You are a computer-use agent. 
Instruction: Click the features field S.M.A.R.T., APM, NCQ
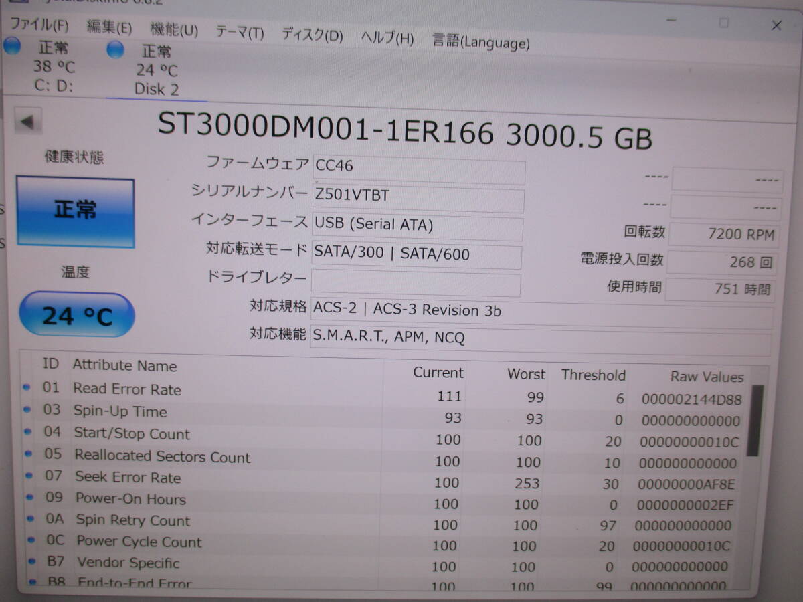tap(541, 342)
